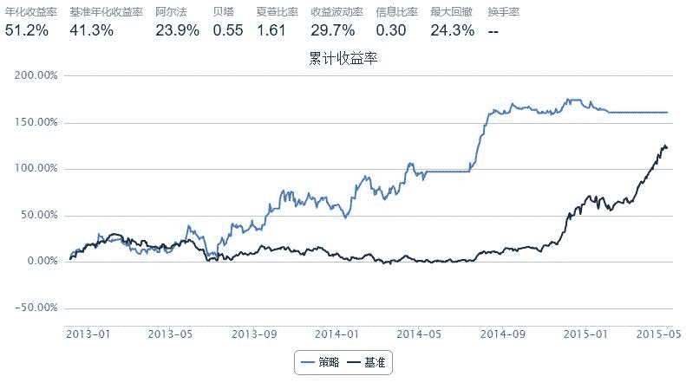Image resolution: width=686 pixels, height=389 pixels.
Task: Click the -50.00% y-axis label
Action: (x=36, y=308)
